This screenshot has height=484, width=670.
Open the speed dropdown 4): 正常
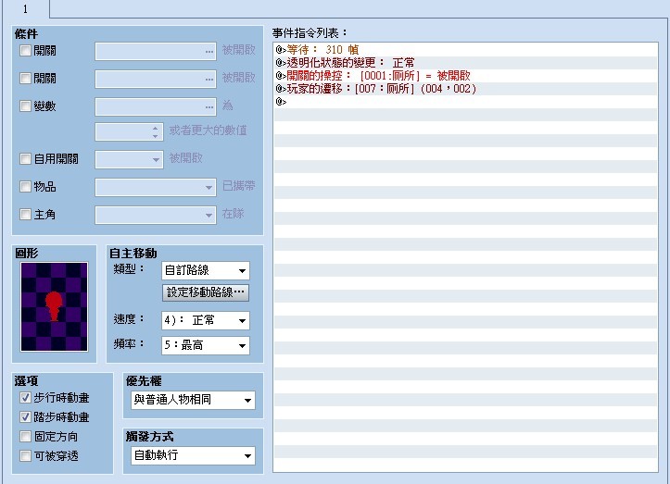point(206,320)
